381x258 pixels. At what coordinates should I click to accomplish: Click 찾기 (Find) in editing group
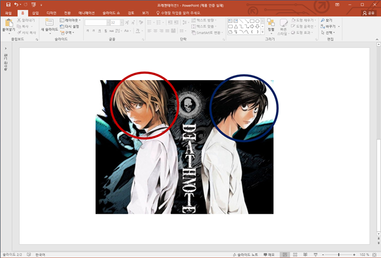tap(327, 20)
